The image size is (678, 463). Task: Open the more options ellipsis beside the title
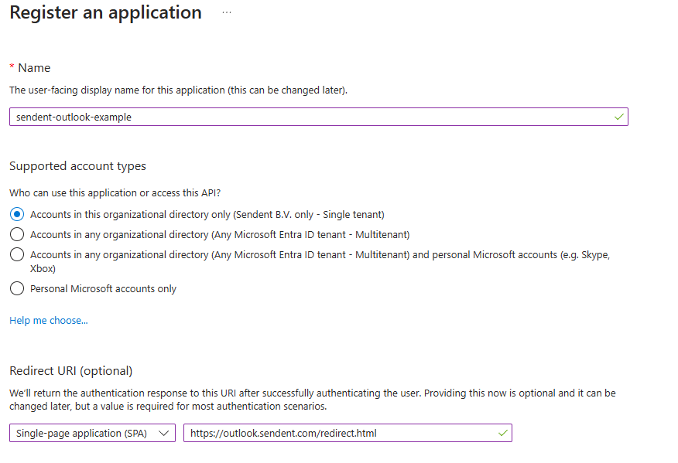[x=227, y=13]
